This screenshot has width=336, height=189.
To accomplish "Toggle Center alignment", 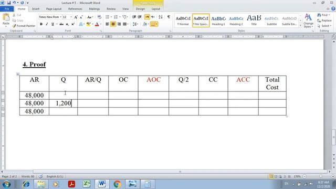I will coord(113,24).
